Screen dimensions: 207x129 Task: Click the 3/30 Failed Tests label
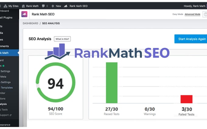tap(187, 112)
